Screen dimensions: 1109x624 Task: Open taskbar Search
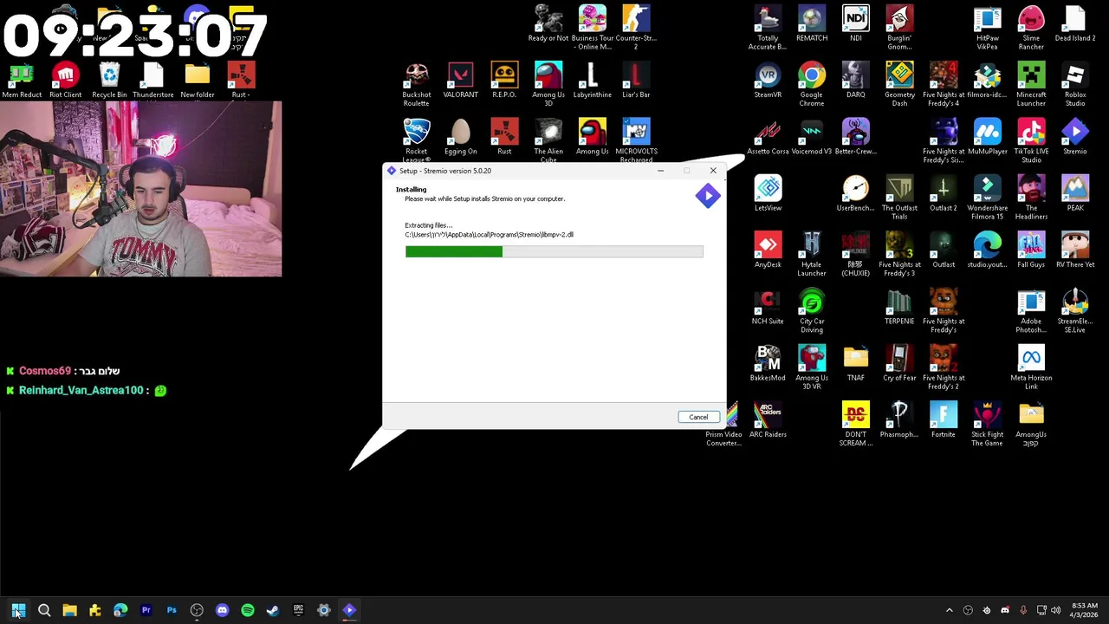[x=44, y=610]
